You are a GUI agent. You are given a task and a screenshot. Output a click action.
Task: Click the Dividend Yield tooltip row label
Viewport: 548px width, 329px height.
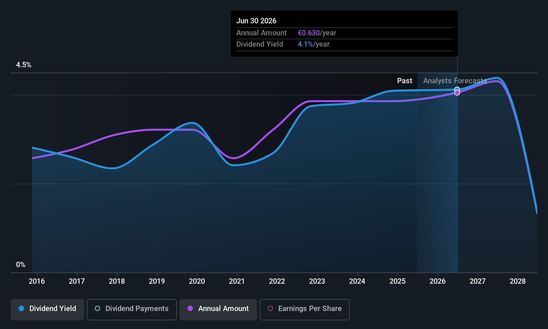[x=260, y=44]
